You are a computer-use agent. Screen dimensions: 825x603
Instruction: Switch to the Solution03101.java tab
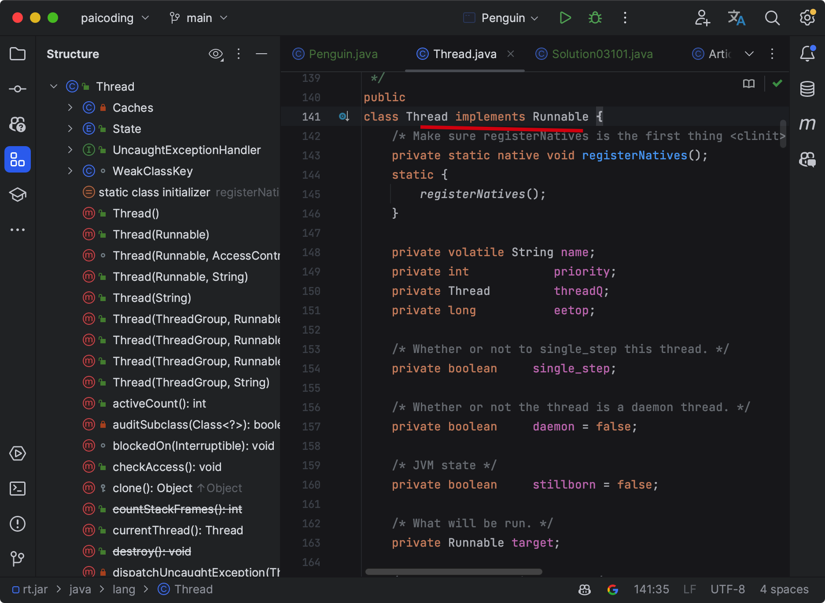(602, 54)
